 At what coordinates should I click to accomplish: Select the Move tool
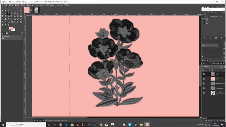point(15,13)
